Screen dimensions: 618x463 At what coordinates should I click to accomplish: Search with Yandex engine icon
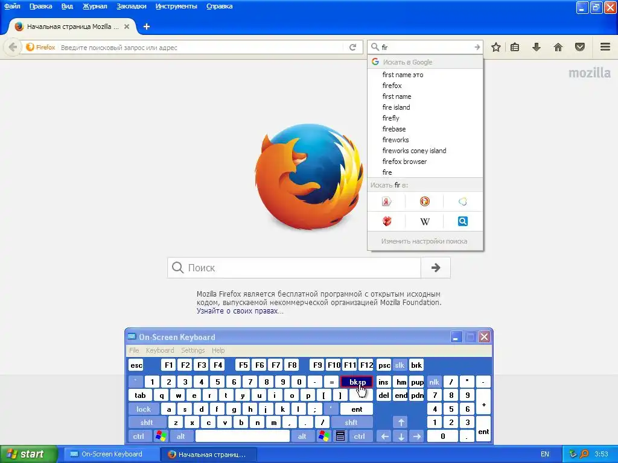pyautogui.click(x=386, y=201)
